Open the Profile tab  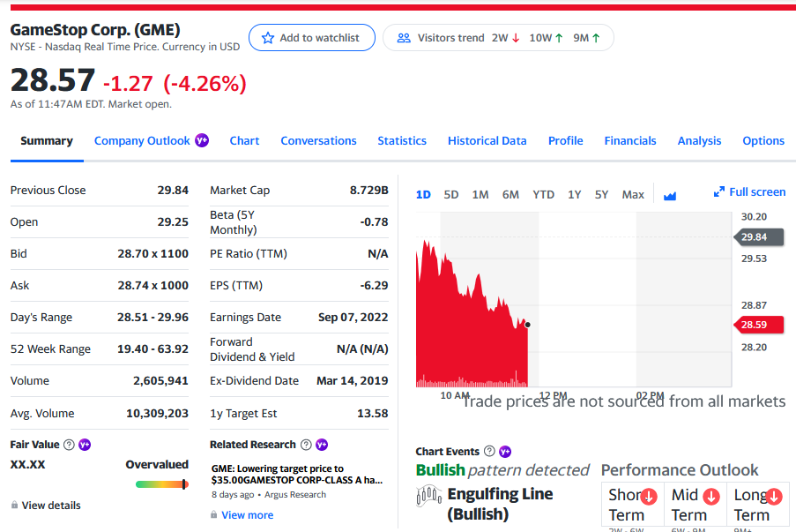pos(566,141)
